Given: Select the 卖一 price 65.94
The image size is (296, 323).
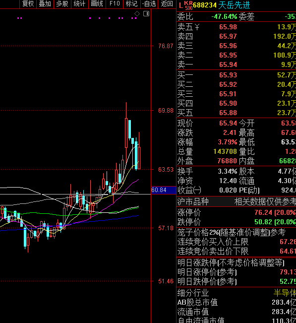Looking at the screenshot, I should pos(228,65).
